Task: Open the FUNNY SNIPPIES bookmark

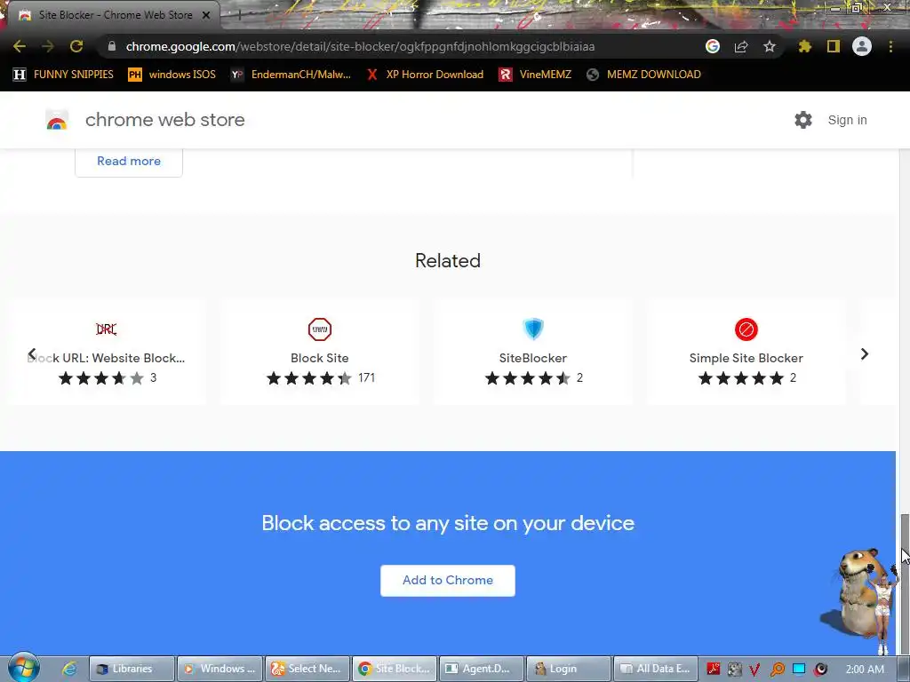Action: pos(63,75)
